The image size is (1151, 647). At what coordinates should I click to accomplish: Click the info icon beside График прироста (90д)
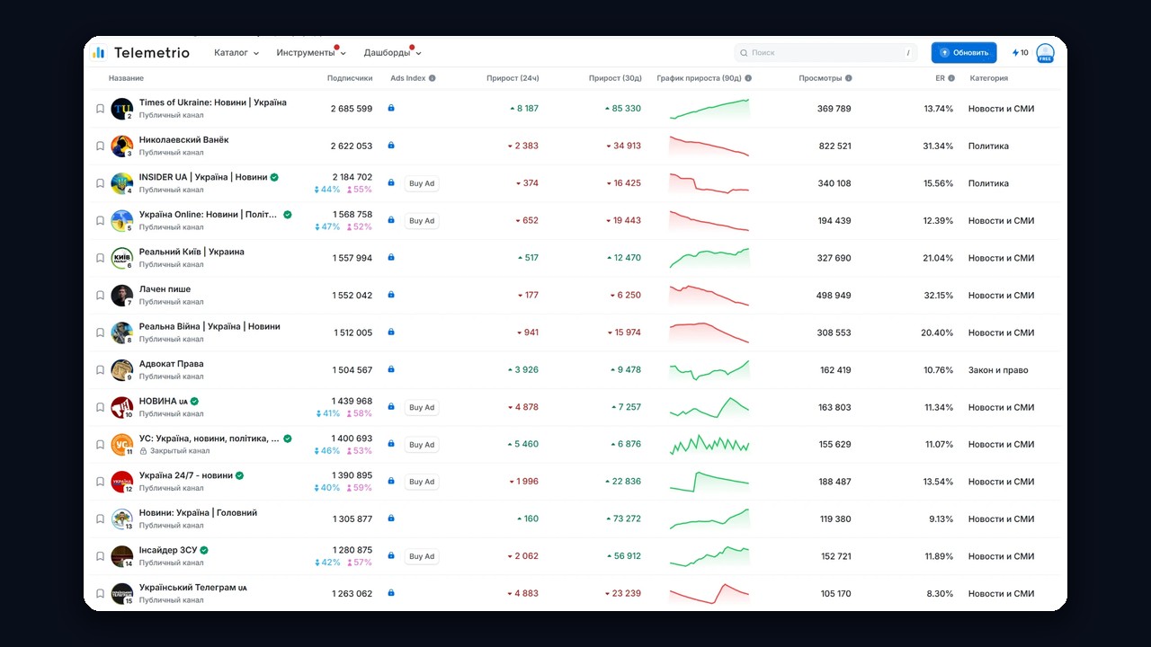click(748, 78)
